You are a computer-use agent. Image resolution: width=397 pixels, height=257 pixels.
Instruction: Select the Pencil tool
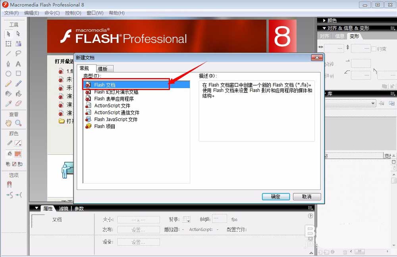pos(8,84)
